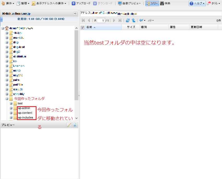The height and width of the screenshot is (179, 222).
Task: Collapse the root home tree node
Action: click(3, 28)
